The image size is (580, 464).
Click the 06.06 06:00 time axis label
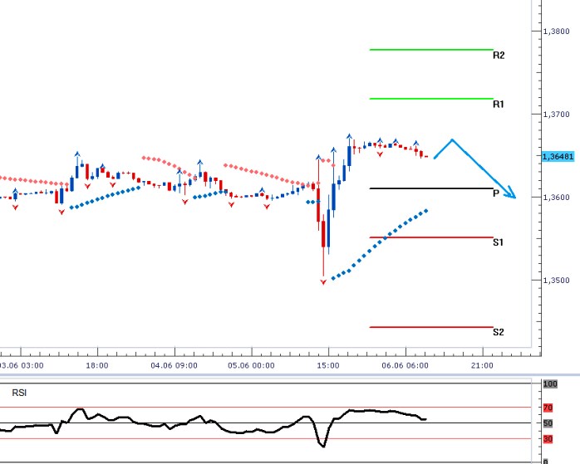(405, 366)
